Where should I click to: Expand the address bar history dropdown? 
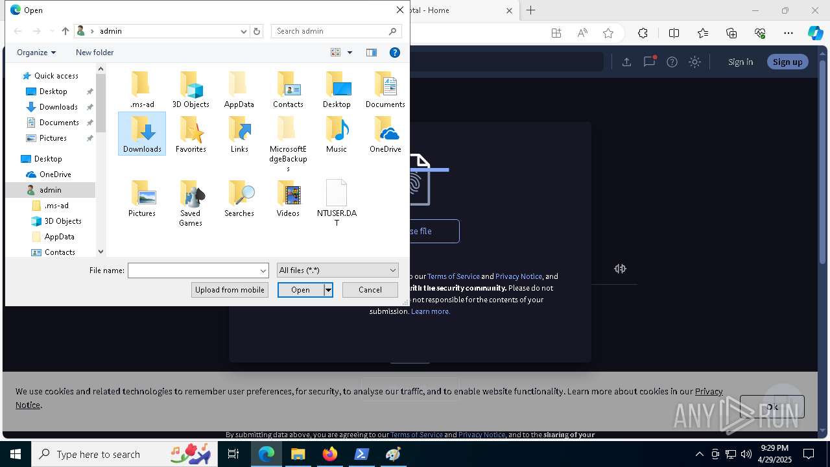pos(244,31)
